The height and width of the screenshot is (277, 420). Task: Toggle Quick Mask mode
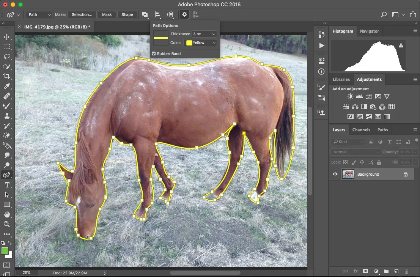(x=7, y=265)
